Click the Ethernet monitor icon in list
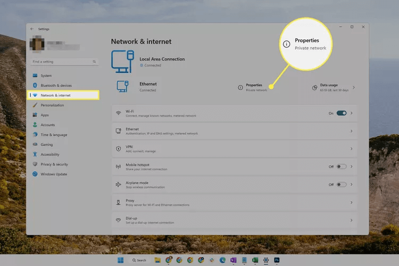This screenshot has height=266, width=399. point(118,131)
